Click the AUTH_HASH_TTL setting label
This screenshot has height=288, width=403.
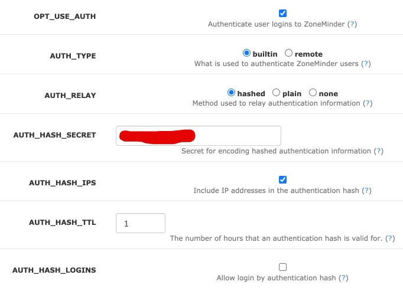[62, 222]
